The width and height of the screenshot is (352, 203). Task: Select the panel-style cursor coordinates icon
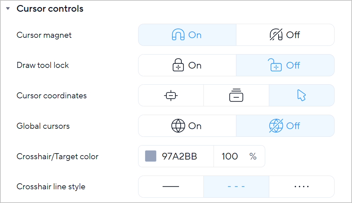pos(236,96)
